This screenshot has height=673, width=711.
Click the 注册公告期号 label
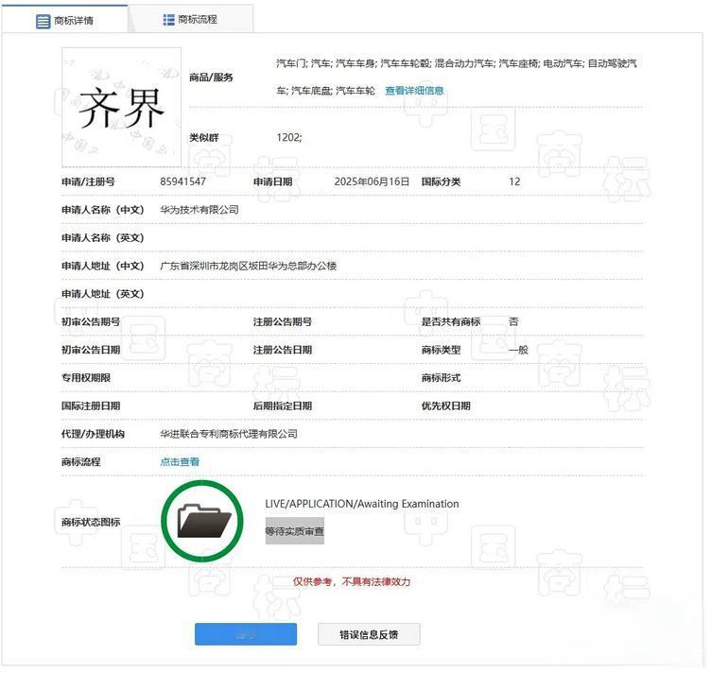(x=283, y=321)
